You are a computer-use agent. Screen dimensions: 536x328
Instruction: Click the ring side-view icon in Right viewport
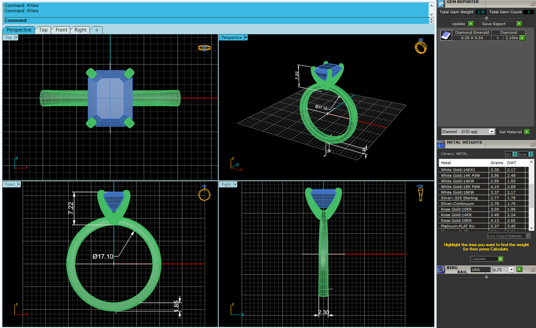420,193
